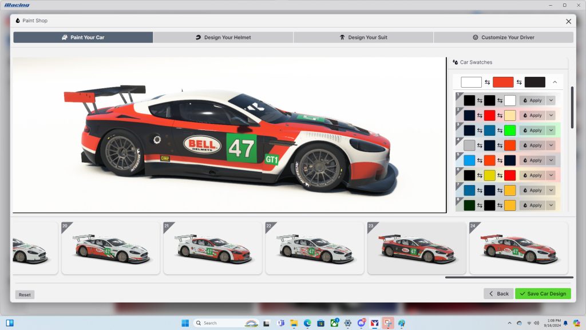Viewport: 586px width, 330px height.
Task: Expand the dropdown beside swatch 3 Apply
Action: (551, 131)
